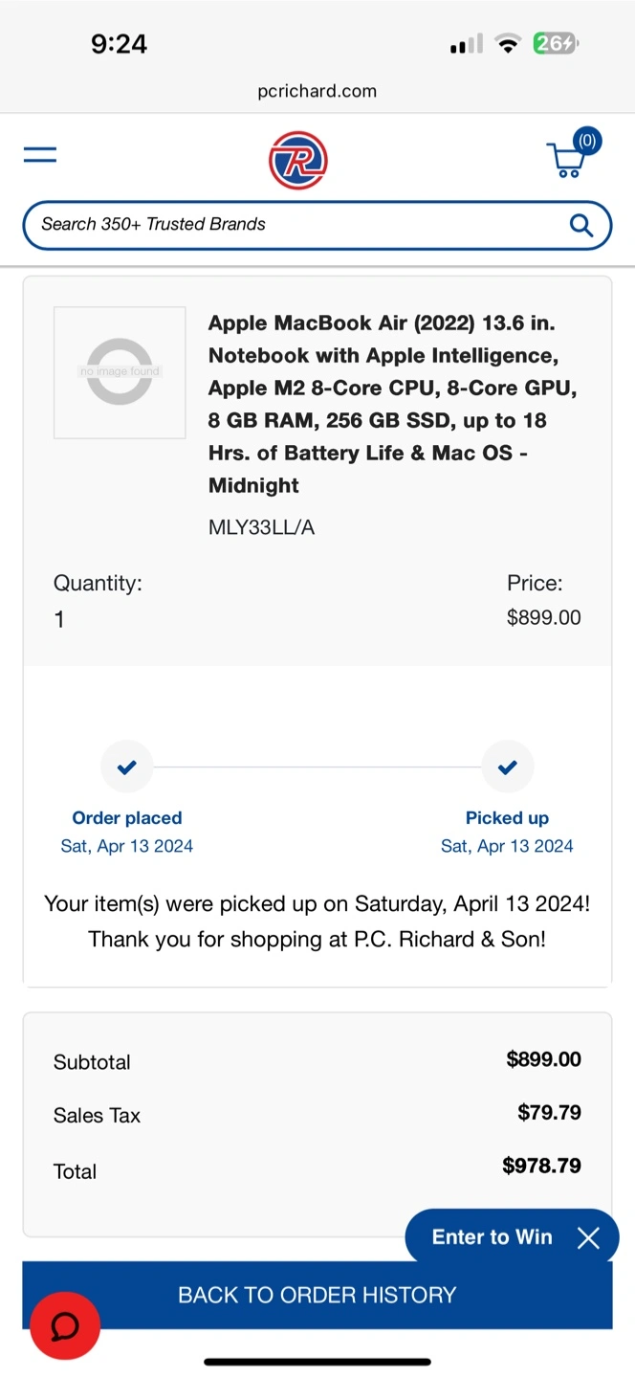Viewport: 635px width, 1378px height.
Task: Tap the P.C. Richard logo
Action: click(297, 160)
